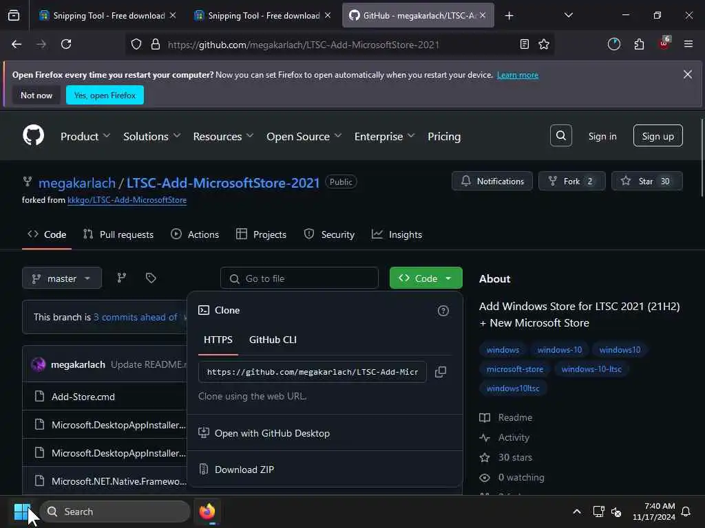Click the Firefox reload page button
Viewport: 705px width, 528px height.
66,44
